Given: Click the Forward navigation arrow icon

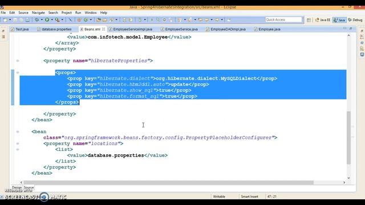Looking at the screenshot, I should tap(217, 20).
